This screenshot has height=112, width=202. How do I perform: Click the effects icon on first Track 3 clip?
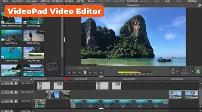point(40,88)
